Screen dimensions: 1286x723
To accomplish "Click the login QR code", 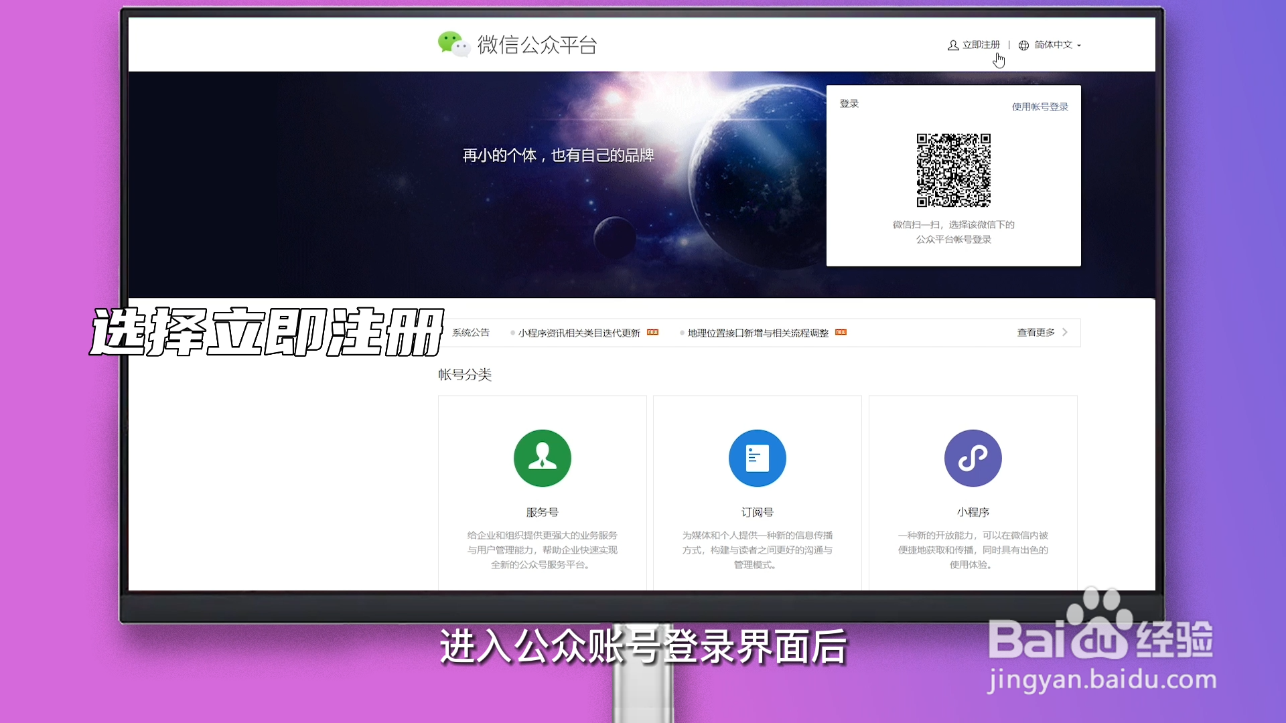I will coord(953,170).
